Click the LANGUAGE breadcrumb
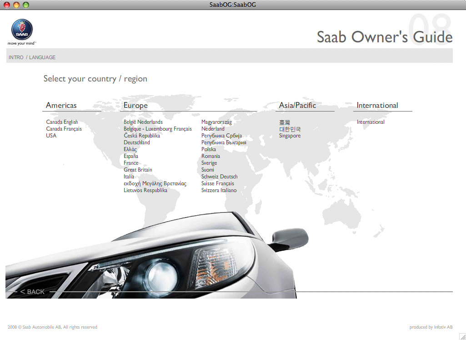Viewport: 466px width, 340px height. pyautogui.click(x=42, y=57)
